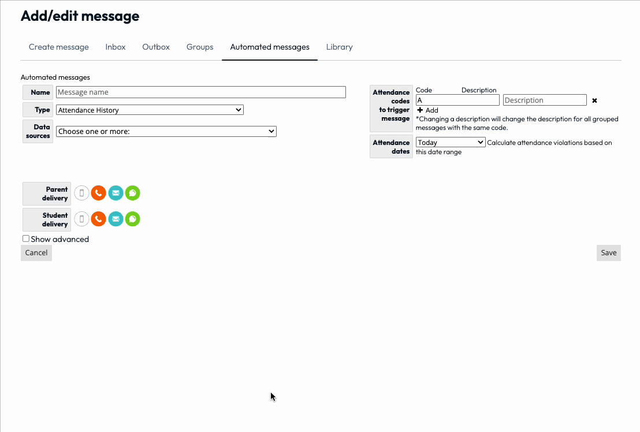
Task: Click the email icon in Parent delivery row
Action: coord(116,193)
